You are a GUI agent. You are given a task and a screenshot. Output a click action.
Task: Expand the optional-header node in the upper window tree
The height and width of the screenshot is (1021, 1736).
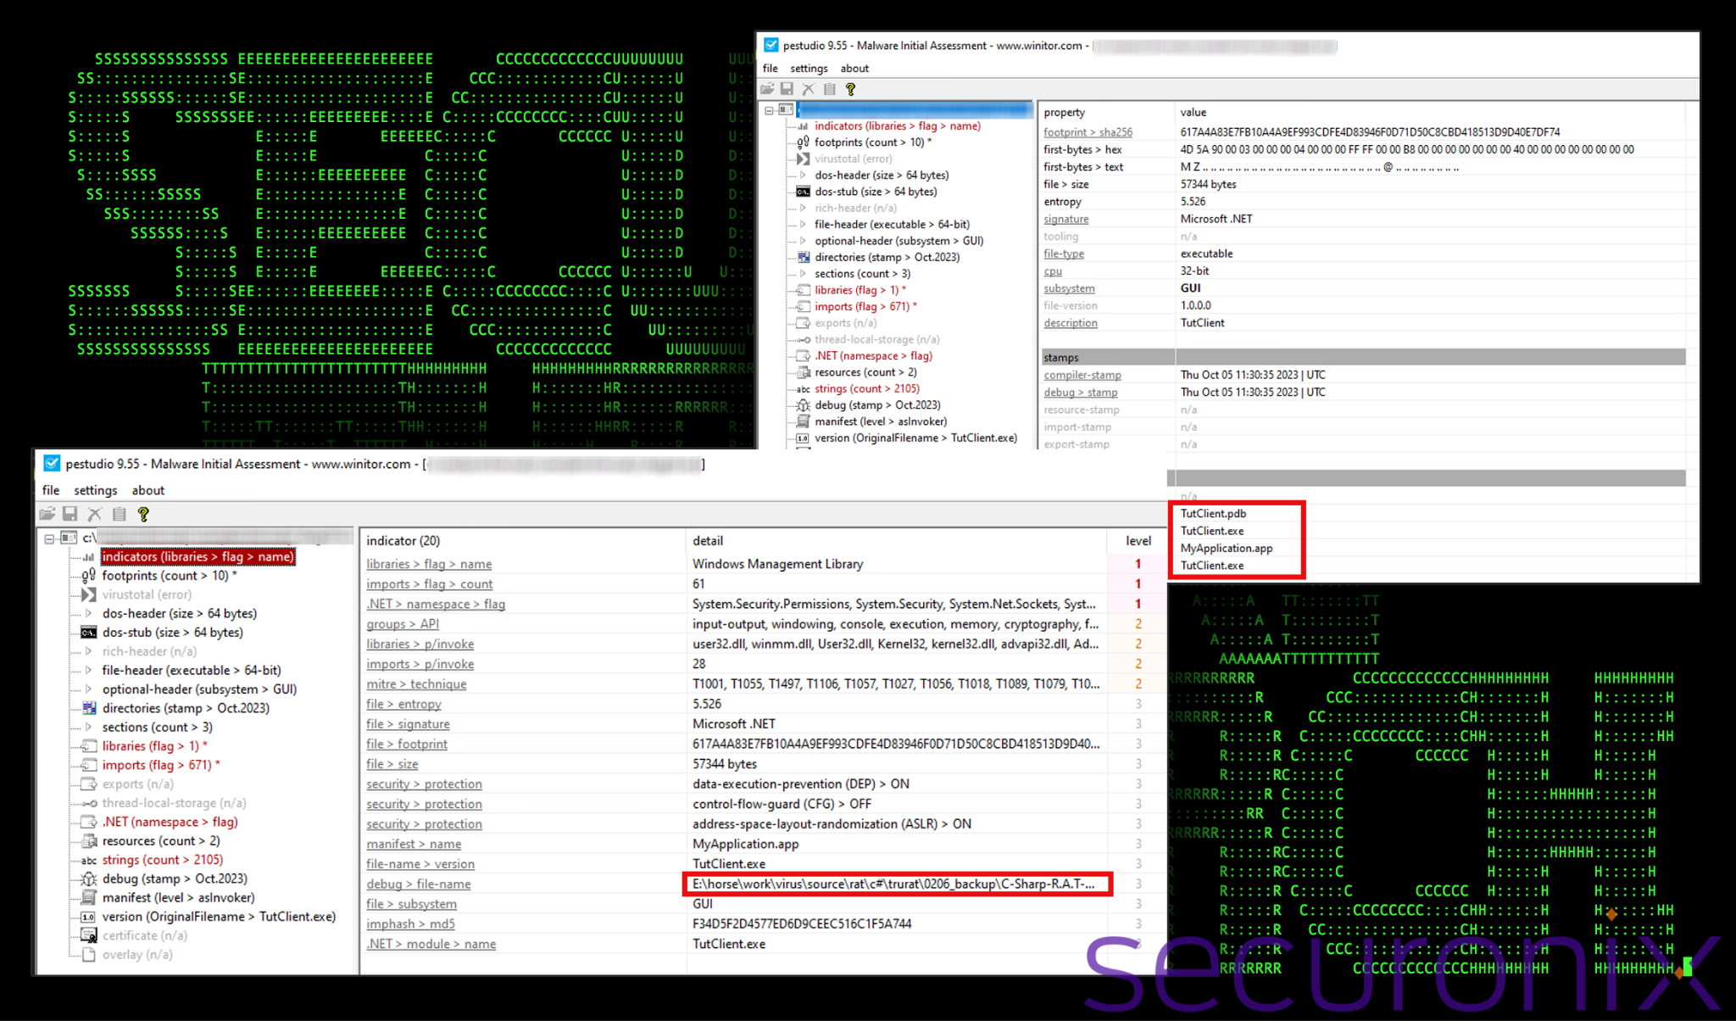[x=803, y=241]
